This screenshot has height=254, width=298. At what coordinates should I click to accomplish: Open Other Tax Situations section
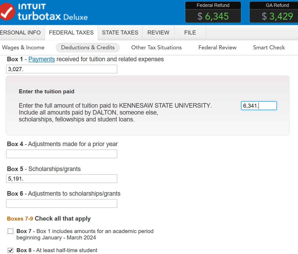click(156, 48)
